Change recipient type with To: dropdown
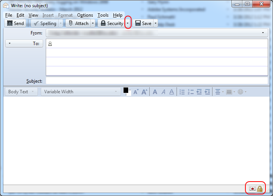 pos(24,43)
